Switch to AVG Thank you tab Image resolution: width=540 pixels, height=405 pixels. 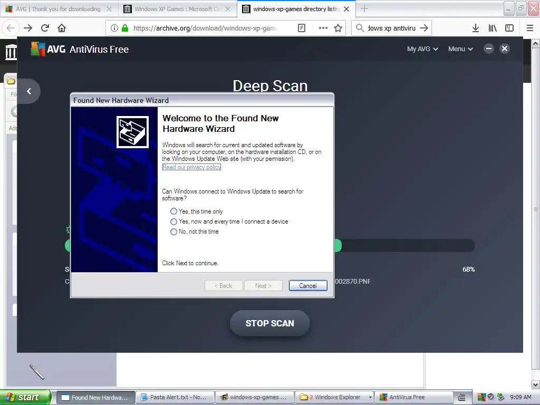pos(59,9)
